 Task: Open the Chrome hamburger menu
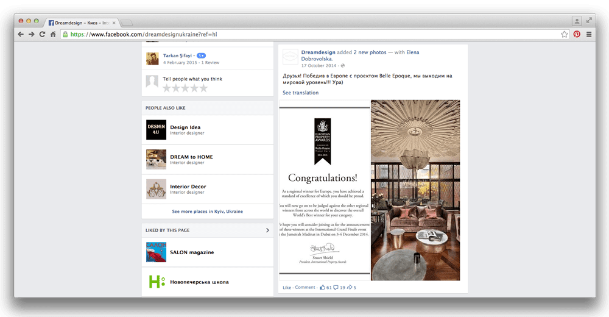[589, 34]
